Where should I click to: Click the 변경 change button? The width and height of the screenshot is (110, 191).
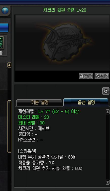[x=102, y=76]
